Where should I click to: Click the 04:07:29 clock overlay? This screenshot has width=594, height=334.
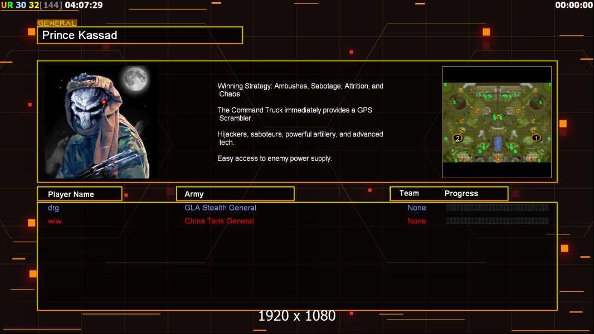[84, 5]
